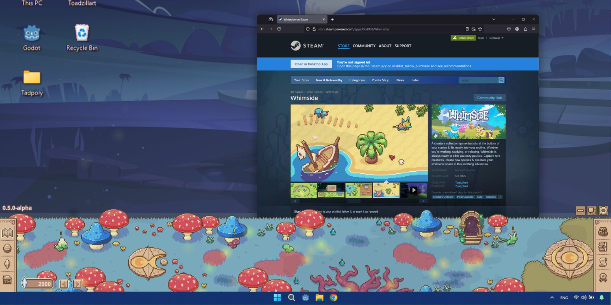Open the quest scroll icon in game panel
Image resolution: width=611 pixels, height=305 pixels.
[603, 262]
